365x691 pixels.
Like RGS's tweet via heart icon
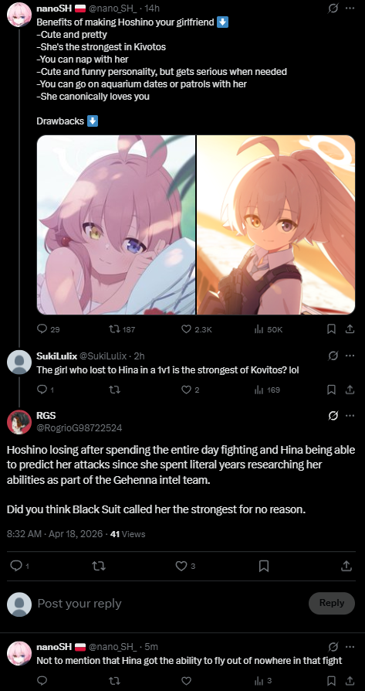tap(181, 566)
